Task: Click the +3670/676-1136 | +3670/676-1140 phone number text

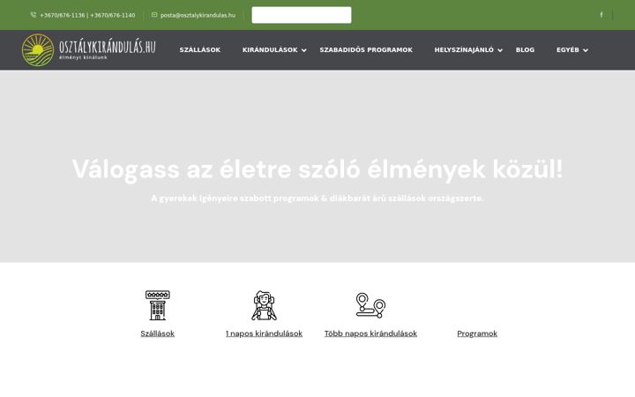Action: point(87,15)
